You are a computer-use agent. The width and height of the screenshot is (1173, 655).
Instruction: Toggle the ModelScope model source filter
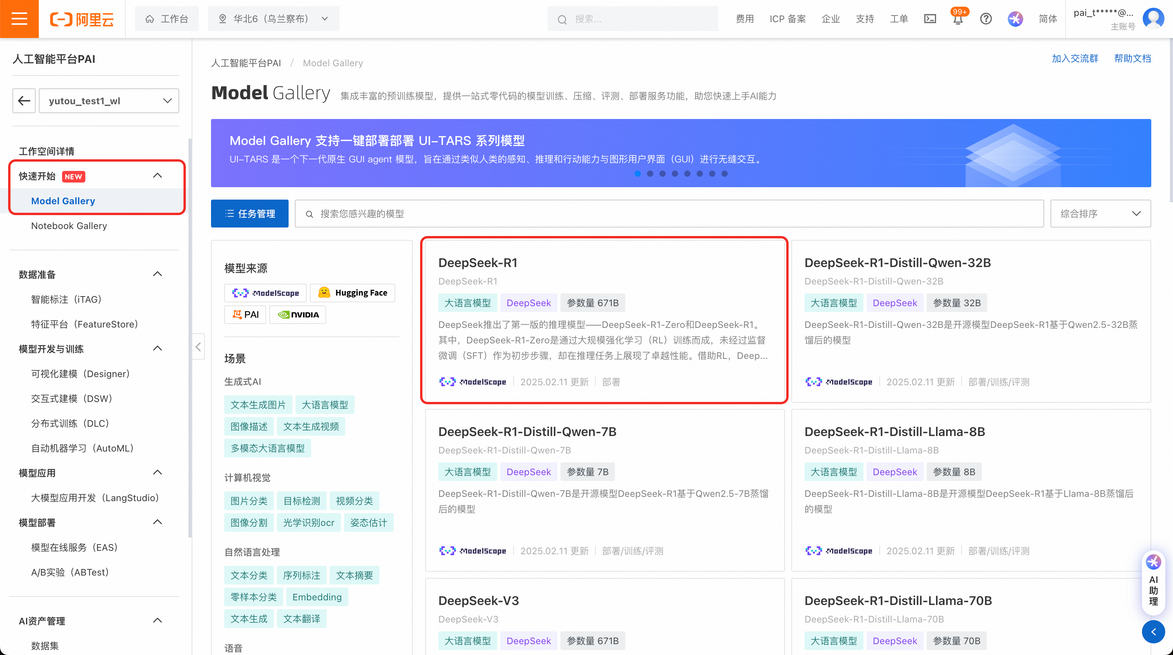pos(265,293)
